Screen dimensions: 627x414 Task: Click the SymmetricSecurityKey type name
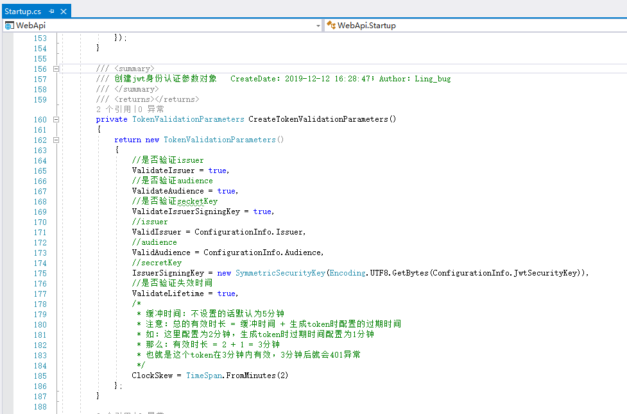pyautogui.click(x=280, y=273)
